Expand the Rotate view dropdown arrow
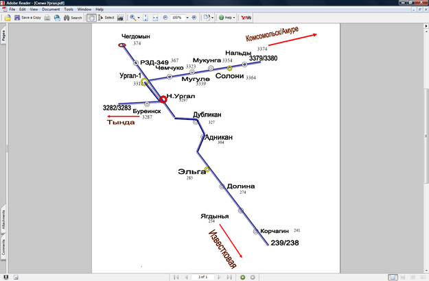The image size is (429, 281). [x=212, y=18]
